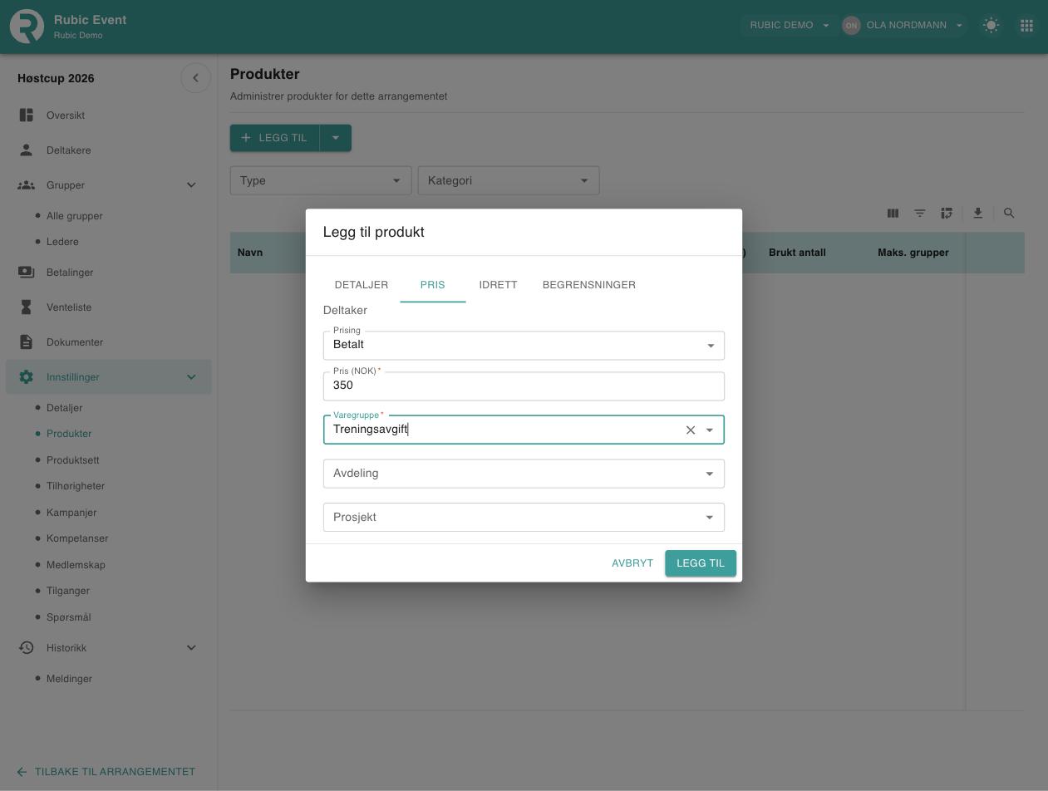Expand the Historikk section chevron

tap(191, 648)
